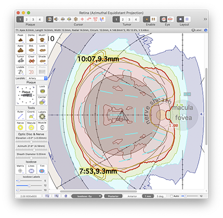This screenshot has width=223, height=218.
Task: Adjust the Elevation slider
Action: click(31, 142)
